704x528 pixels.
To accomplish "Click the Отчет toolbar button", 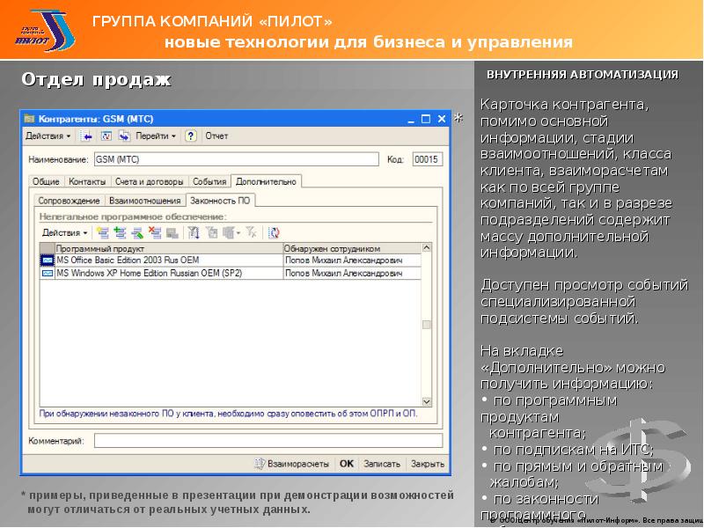I will 216,136.
